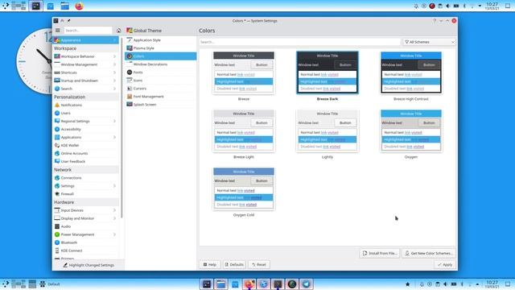Select Icons page
Image resolution: width=515 pixels, height=290 pixels.
pos(161,81)
